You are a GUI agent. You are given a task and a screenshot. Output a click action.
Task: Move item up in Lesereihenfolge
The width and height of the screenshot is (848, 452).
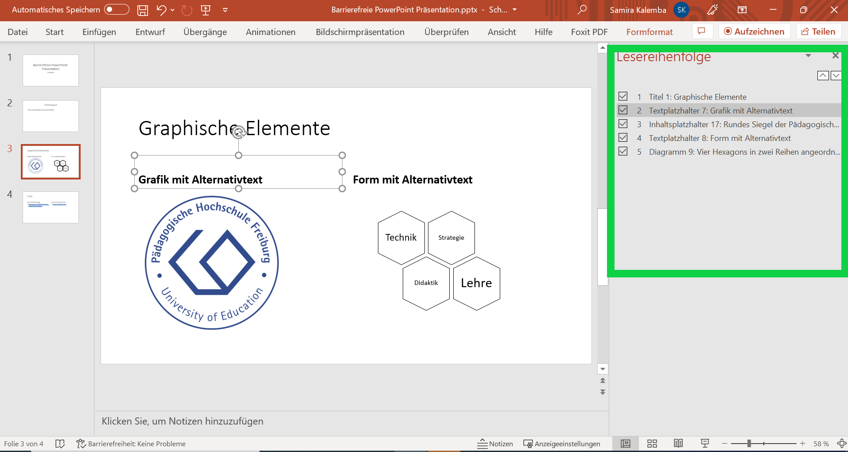823,75
